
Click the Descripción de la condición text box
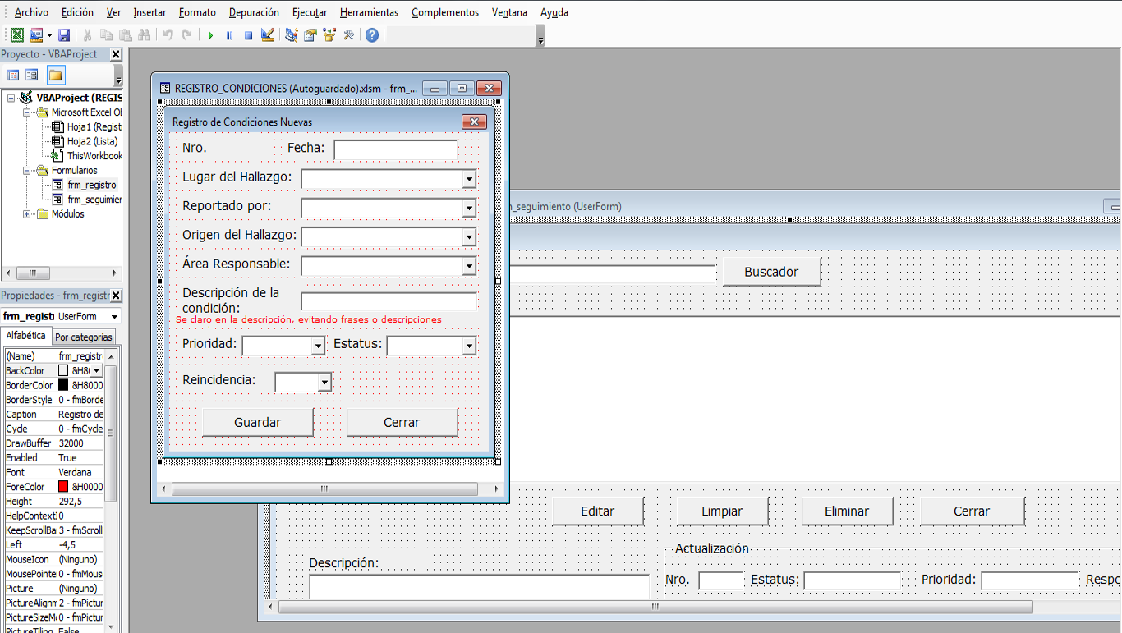(389, 301)
